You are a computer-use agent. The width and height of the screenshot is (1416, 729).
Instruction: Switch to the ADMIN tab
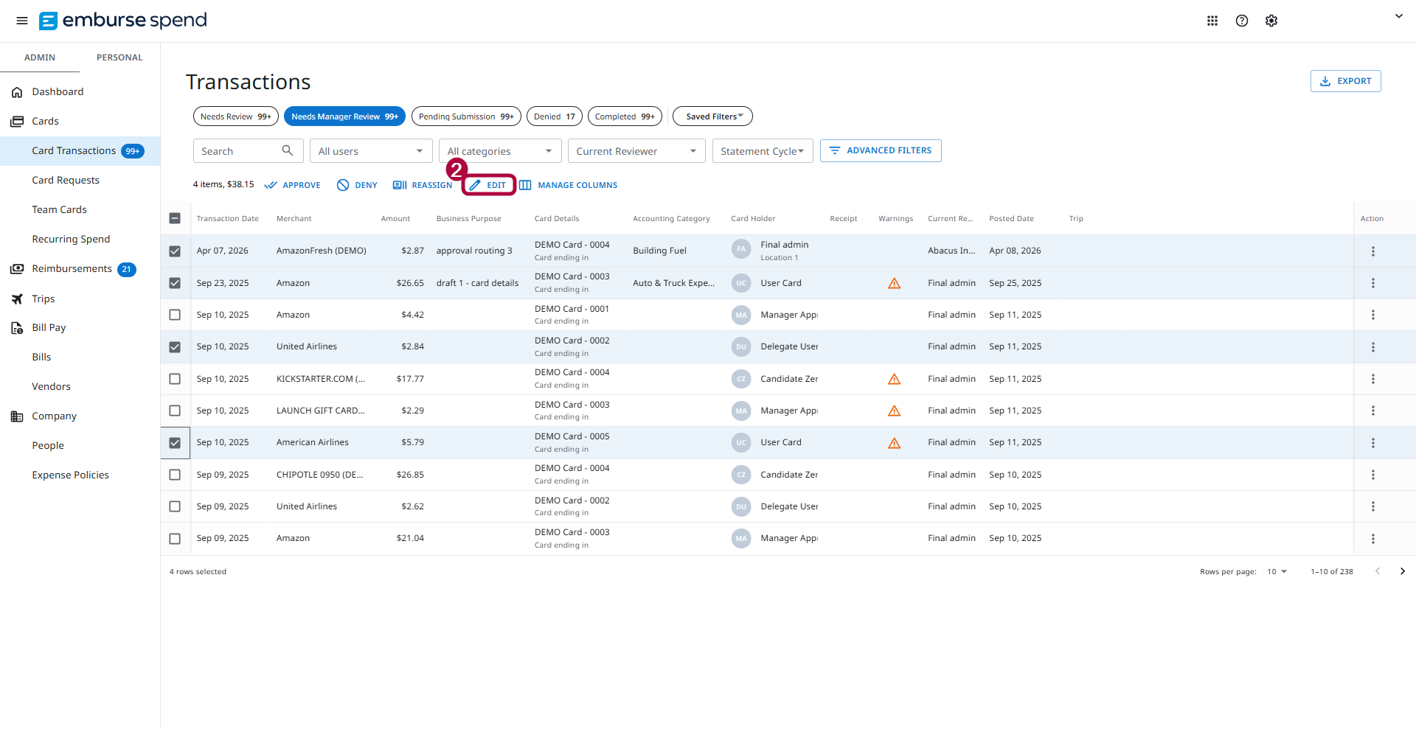[x=40, y=57]
